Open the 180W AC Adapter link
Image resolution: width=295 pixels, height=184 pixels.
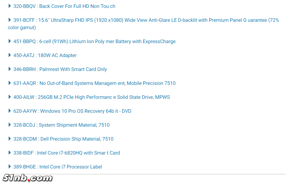(x=57, y=55)
